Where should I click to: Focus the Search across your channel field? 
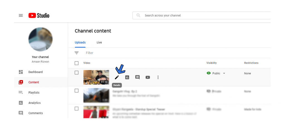coord(202,15)
